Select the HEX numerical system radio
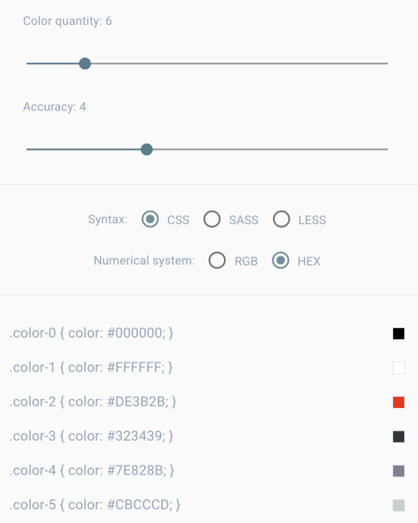Image resolution: width=418 pixels, height=523 pixels. (281, 260)
